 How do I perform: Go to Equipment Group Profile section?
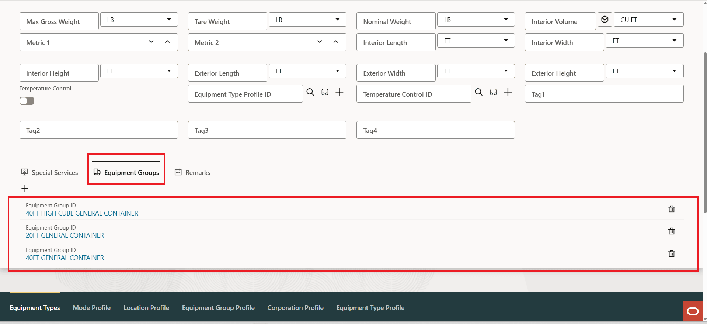218,308
